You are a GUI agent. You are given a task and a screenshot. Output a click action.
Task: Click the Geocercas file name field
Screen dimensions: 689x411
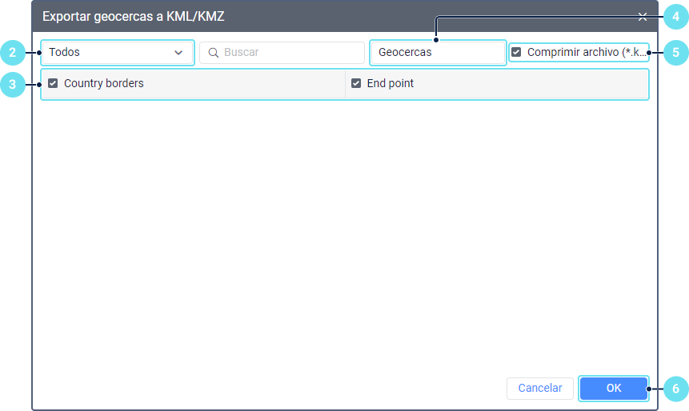coord(438,53)
